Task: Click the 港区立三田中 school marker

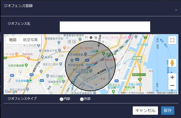Action: 61,64
